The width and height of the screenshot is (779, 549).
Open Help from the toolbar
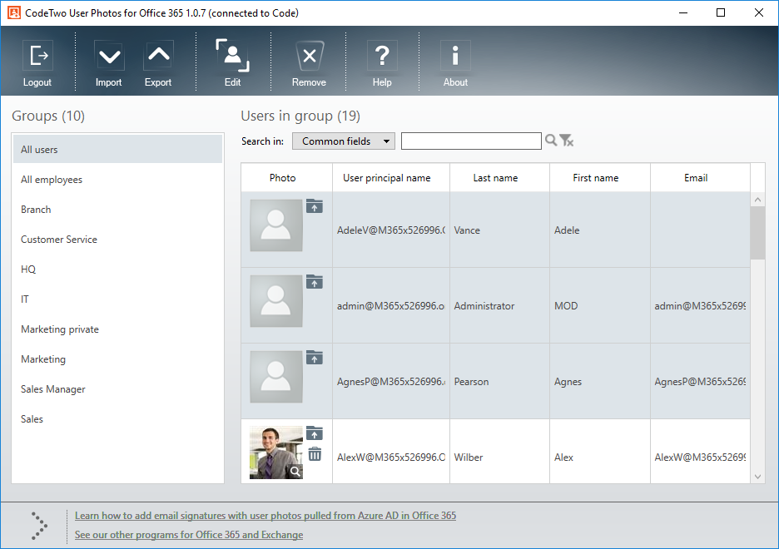(x=382, y=63)
